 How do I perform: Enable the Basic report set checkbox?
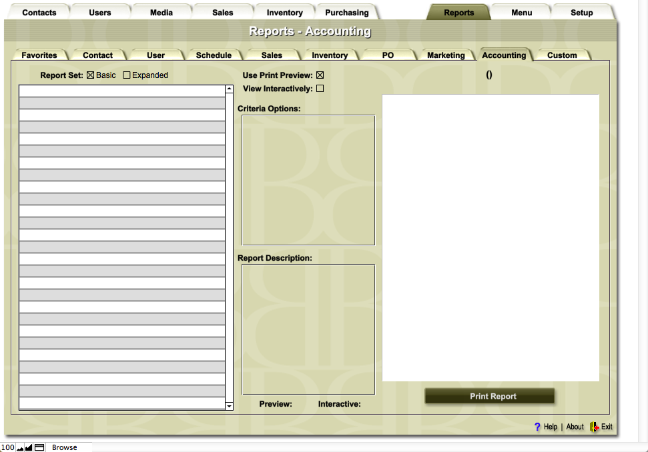pyautogui.click(x=91, y=75)
